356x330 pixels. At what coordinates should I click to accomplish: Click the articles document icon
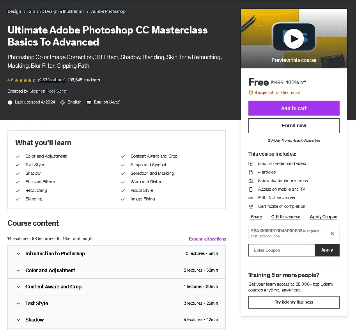click(x=251, y=172)
